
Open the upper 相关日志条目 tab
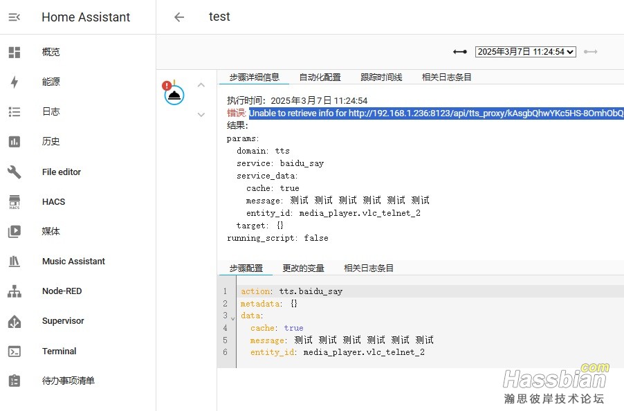tap(446, 77)
